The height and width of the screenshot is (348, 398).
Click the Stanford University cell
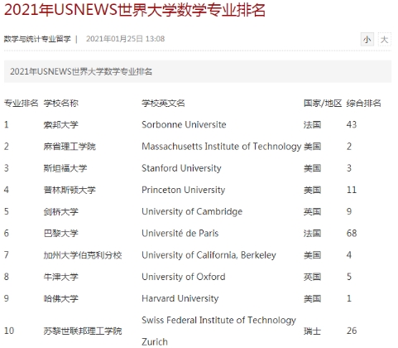[181, 168]
